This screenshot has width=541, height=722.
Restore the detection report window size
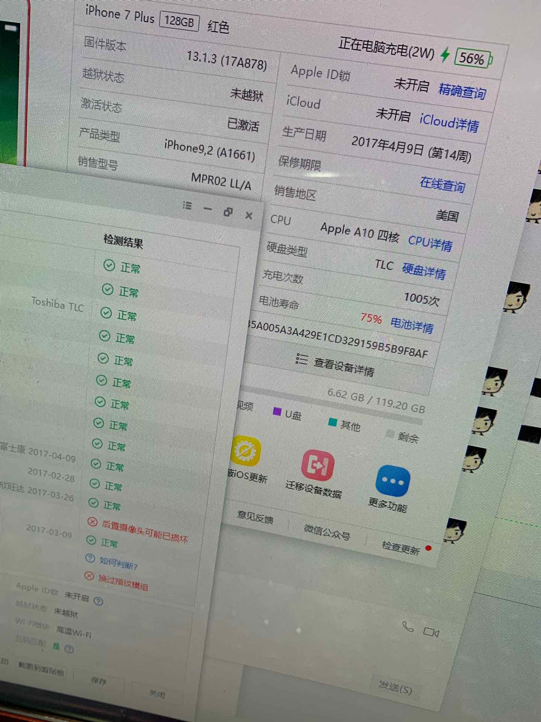click(228, 212)
